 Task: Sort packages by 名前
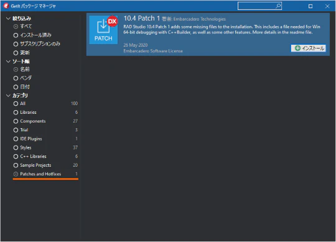pyautogui.click(x=21, y=70)
